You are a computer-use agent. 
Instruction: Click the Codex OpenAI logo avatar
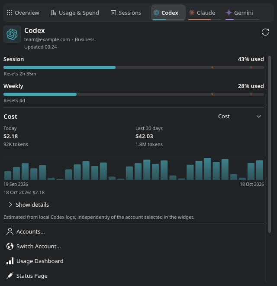click(x=12, y=34)
